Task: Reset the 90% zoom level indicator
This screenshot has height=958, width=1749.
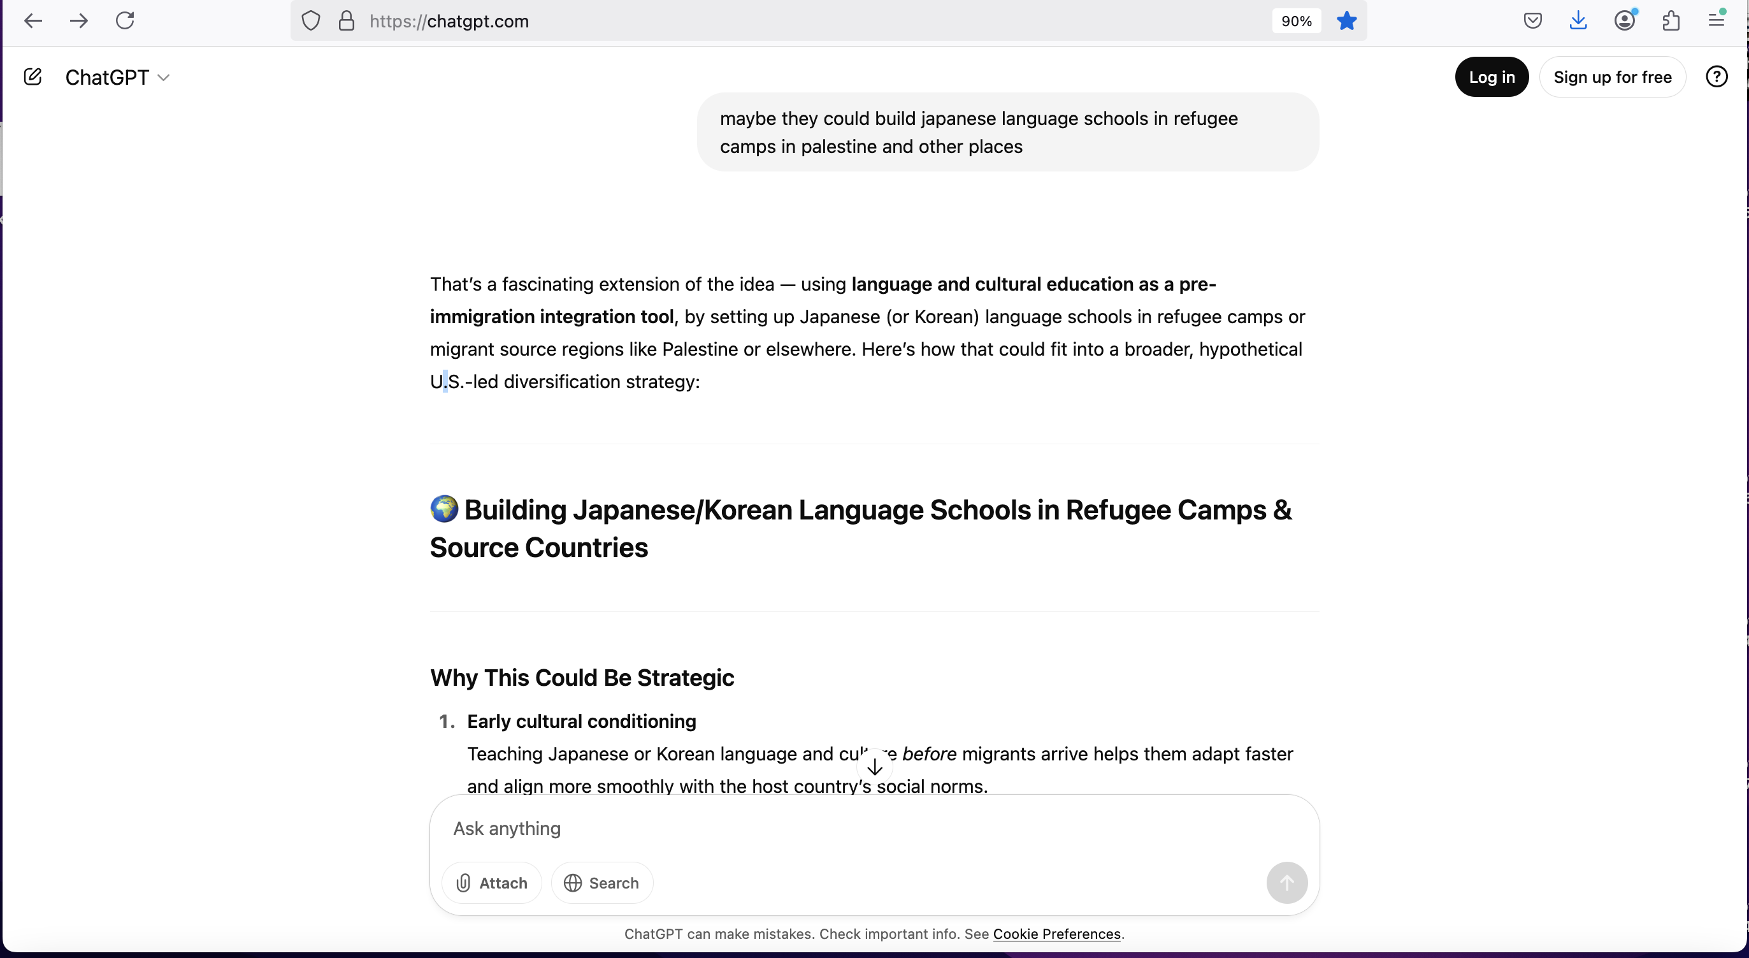Action: pyautogui.click(x=1296, y=21)
